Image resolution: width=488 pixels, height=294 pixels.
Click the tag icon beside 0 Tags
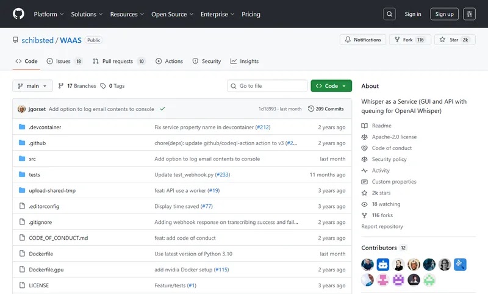pos(103,86)
